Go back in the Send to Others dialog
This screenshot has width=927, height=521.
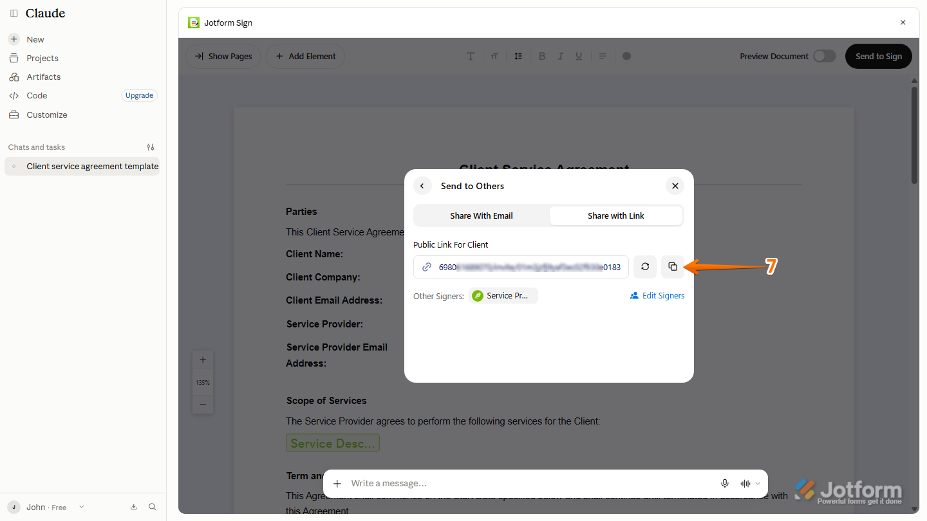(x=422, y=186)
